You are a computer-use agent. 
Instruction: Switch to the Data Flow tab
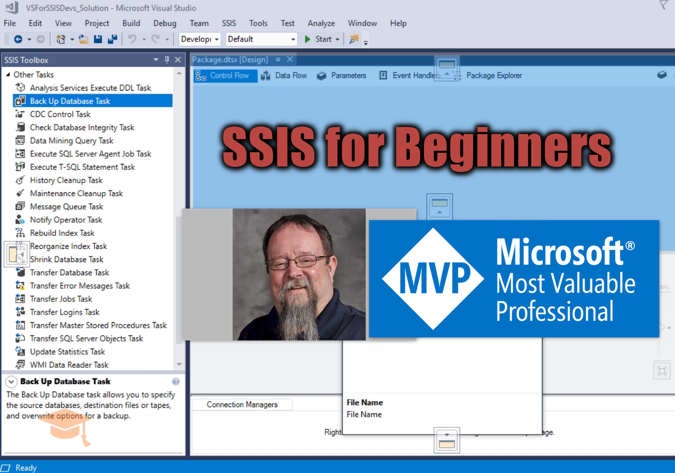pyautogui.click(x=284, y=75)
